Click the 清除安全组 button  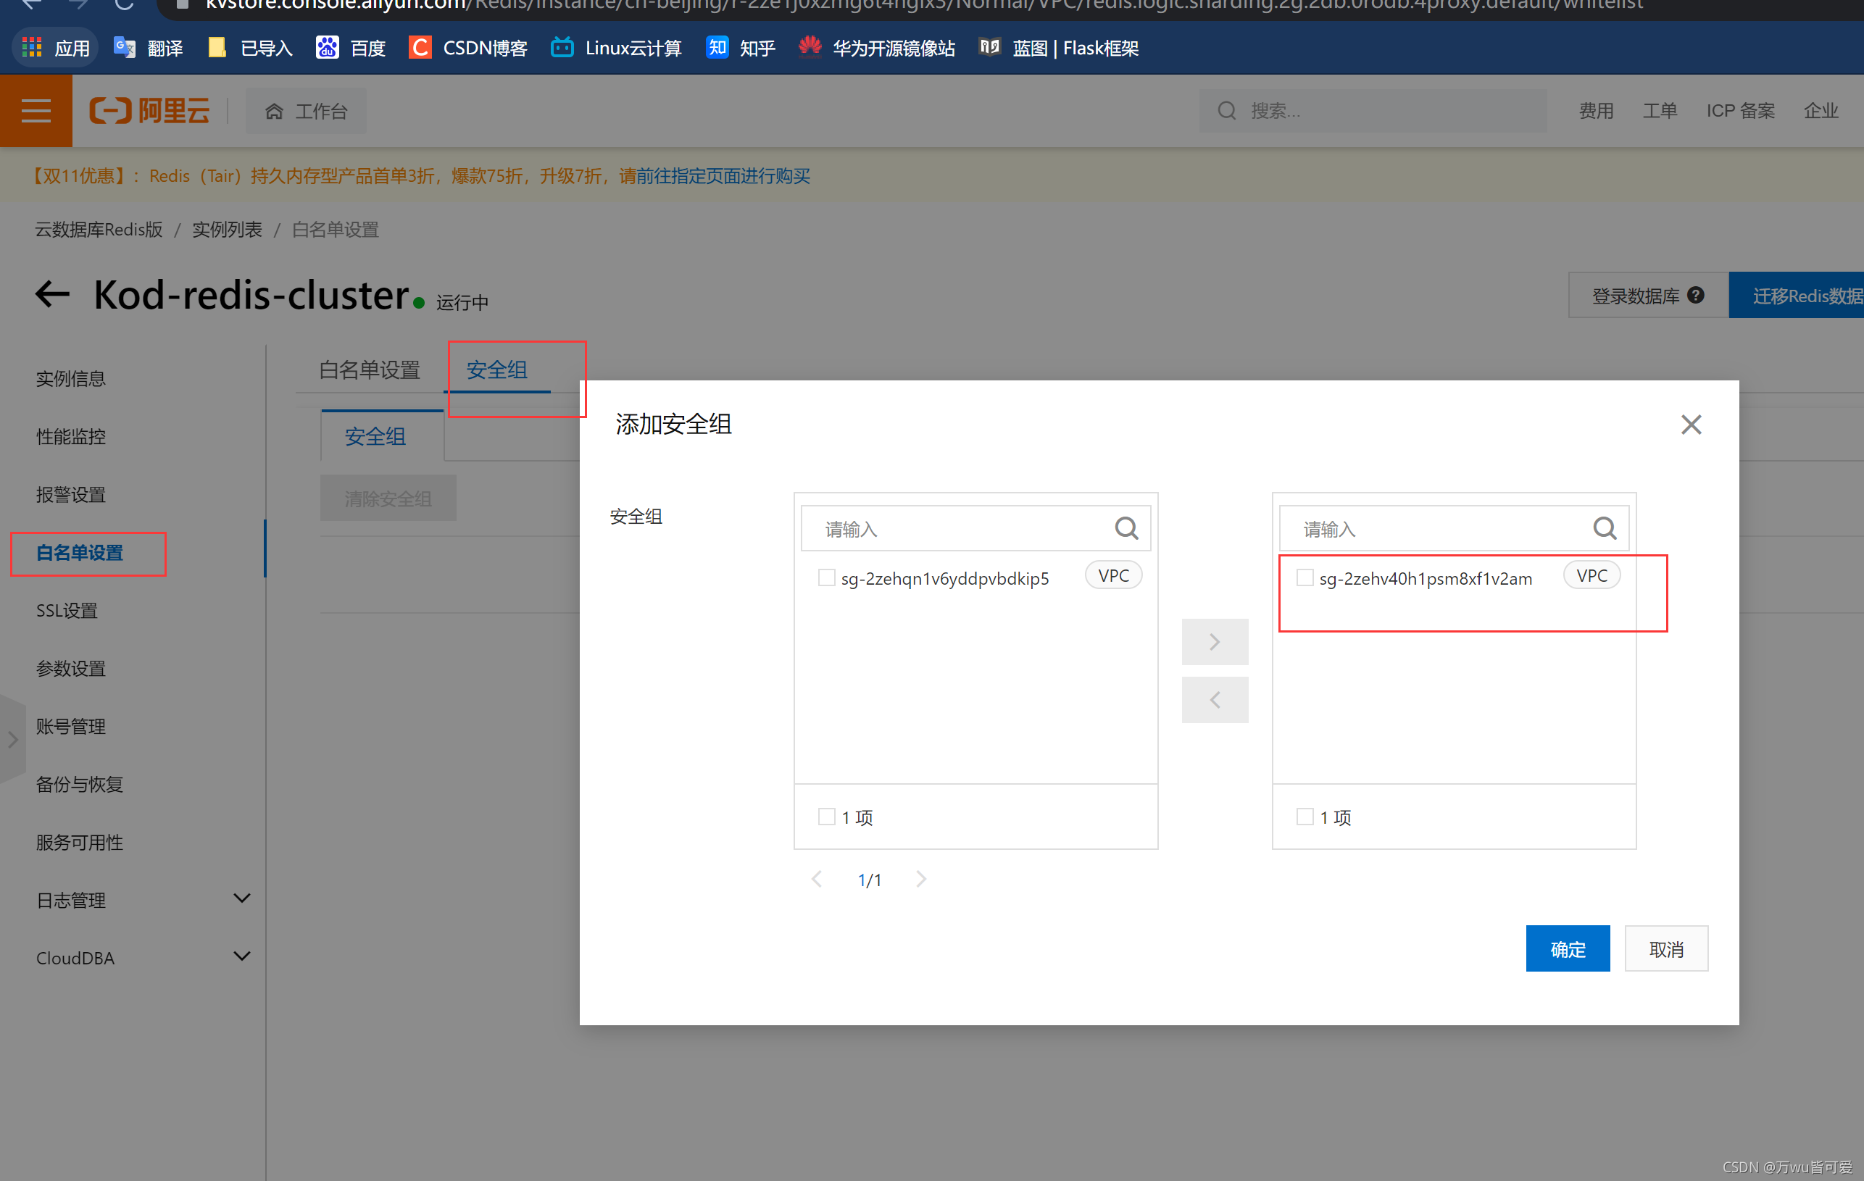click(x=388, y=498)
